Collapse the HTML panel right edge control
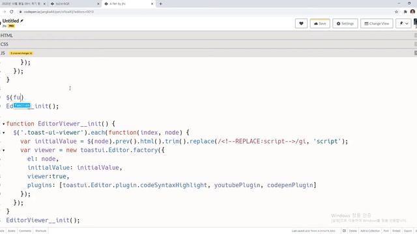 tap(416, 35)
